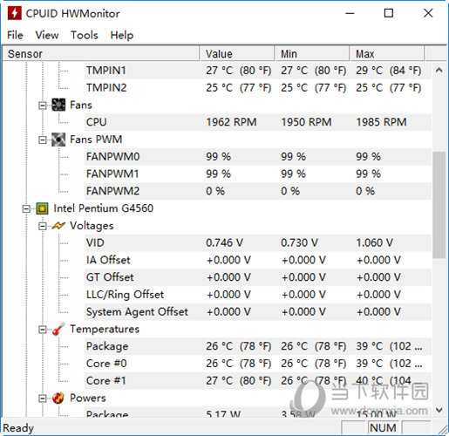This screenshot has width=449, height=436.
Task: Click the CPUID HWMonitor app icon
Action: pyautogui.click(x=15, y=13)
